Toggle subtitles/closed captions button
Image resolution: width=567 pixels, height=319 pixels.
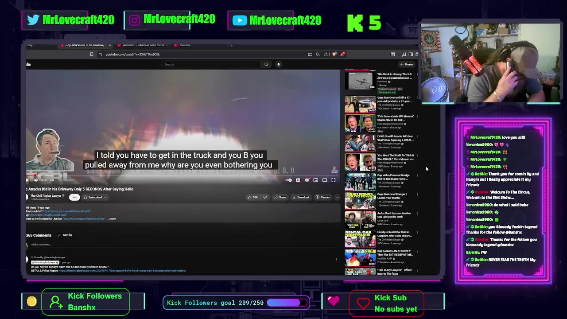pos(298,180)
